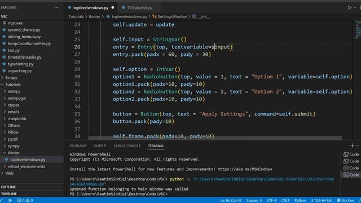Switch to toplevelwindows.py editor tab

[91, 7]
